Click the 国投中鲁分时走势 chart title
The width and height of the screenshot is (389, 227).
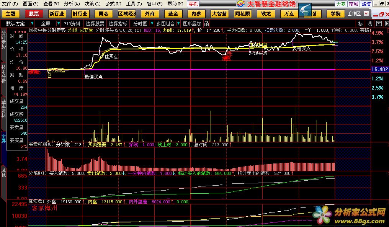pyautogui.click(x=47, y=30)
